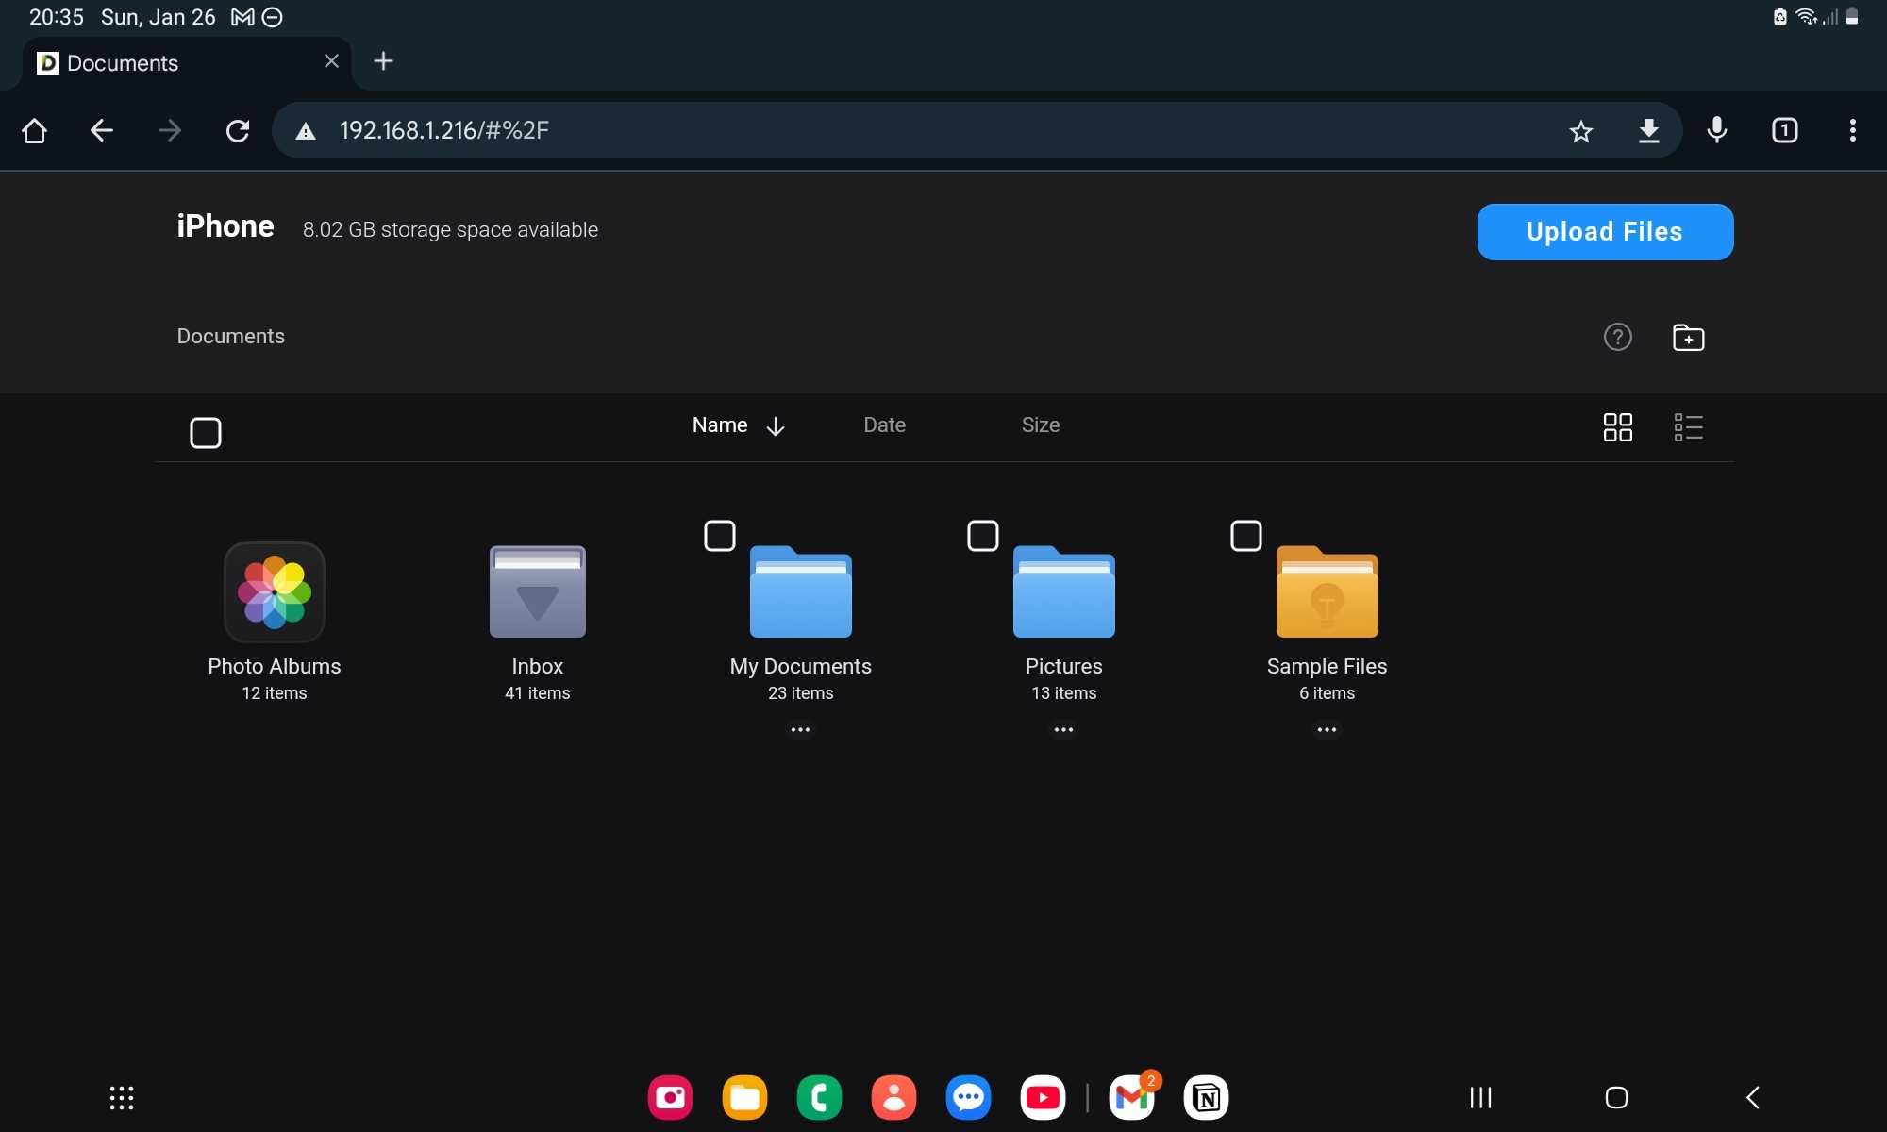Screen dimensions: 1887x1132
Task: Reload the page
Action: (238, 131)
